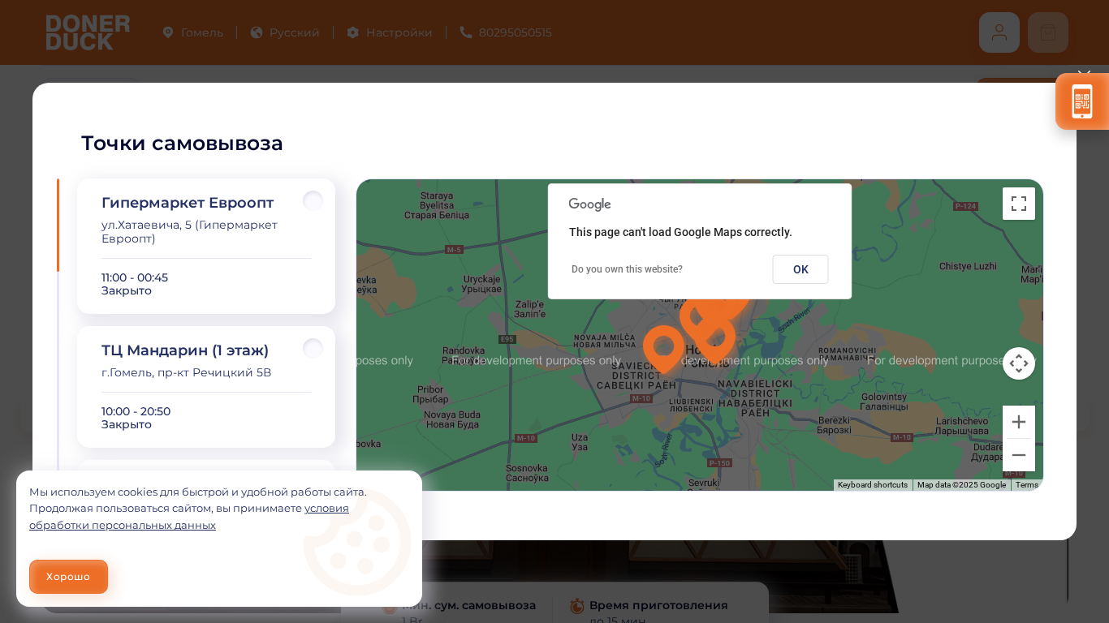Call phone number 80295050515
Image resolution: width=1109 pixels, height=623 pixels.
pyautogui.click(x=506, y=32)
